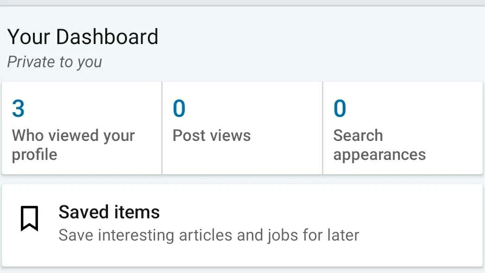Select the "Search appearances" label

(x=379, y=145)
